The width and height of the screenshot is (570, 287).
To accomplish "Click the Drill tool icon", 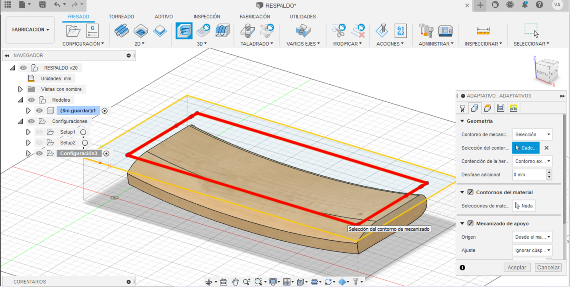I will coord(247,31).
